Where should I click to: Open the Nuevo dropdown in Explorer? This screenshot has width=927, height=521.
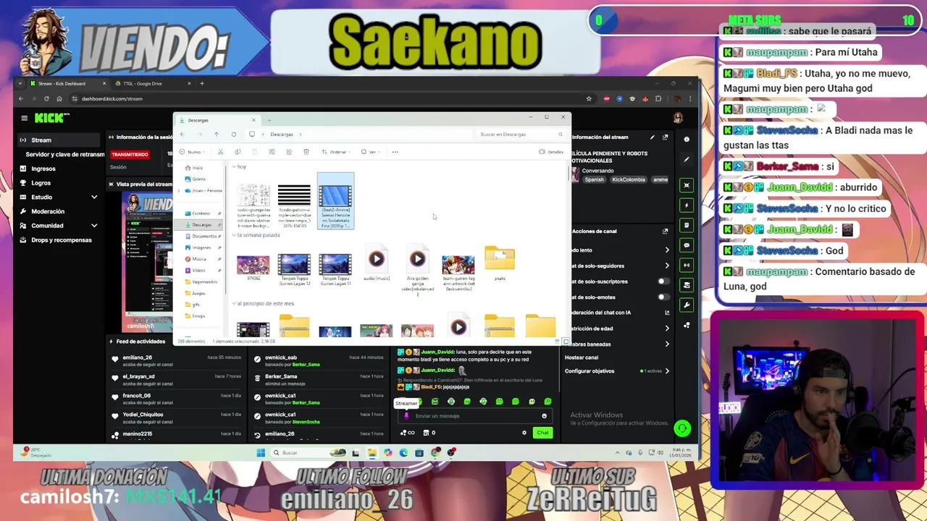tap(193, 152)
